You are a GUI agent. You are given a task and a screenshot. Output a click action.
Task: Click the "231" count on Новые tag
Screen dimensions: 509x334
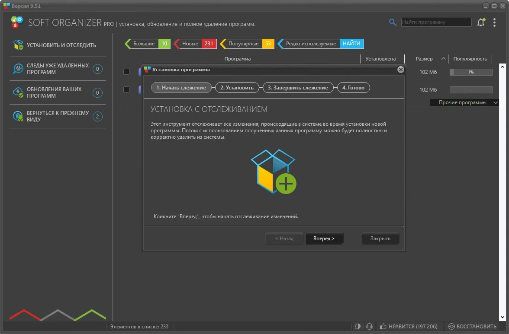pyautogui.click(x=209, y=43)
